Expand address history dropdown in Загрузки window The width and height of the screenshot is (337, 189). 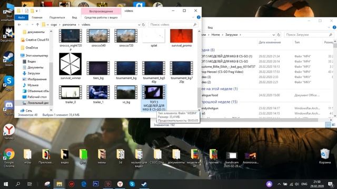click(x=274, y=35)
